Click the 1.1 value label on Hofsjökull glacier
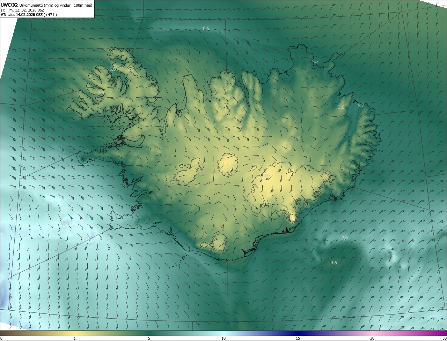The width and height of the screenshot is (447, 341). tap(225, 164)
